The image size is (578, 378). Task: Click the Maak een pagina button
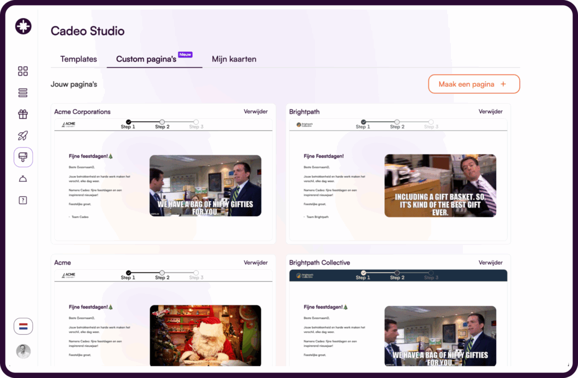[x=474, y=84]
